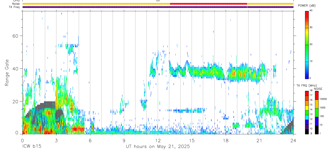Click the x-axis tick label '9'
Screen dimensions: 330x152
(x=124, y=140)
